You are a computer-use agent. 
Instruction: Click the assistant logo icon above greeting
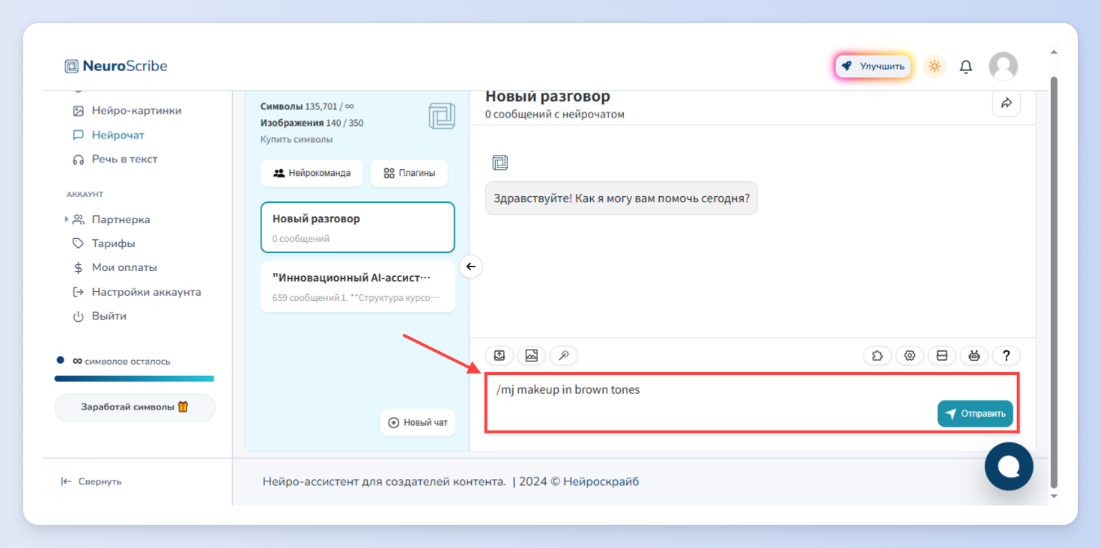[x=500, y=162]
